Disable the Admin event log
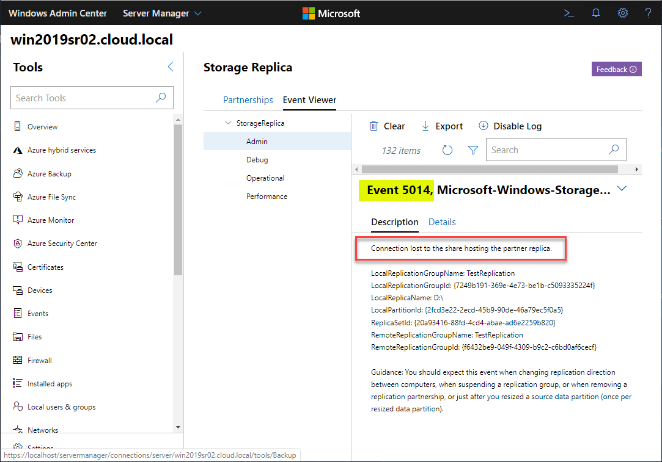The height and width of the screenshot is (462, 662). point(510,126)
